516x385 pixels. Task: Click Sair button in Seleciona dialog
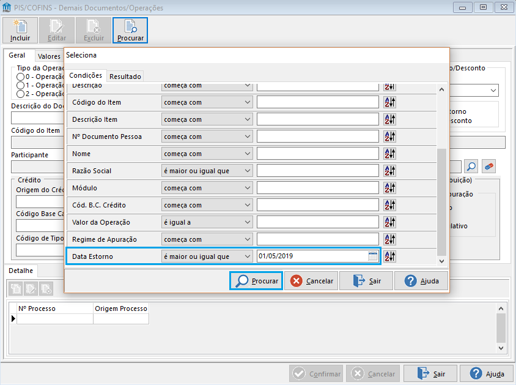point(366,281)
